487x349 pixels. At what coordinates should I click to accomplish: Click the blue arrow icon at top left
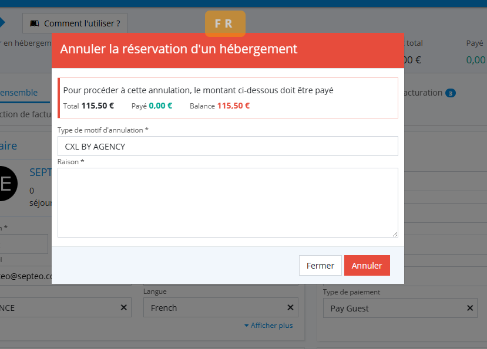tap(2, 23)
